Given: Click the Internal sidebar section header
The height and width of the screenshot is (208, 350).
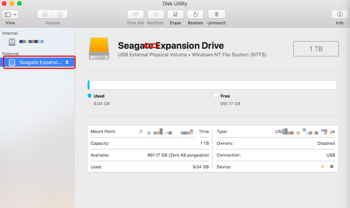Looking at the screenshot, I should [10, 33].
